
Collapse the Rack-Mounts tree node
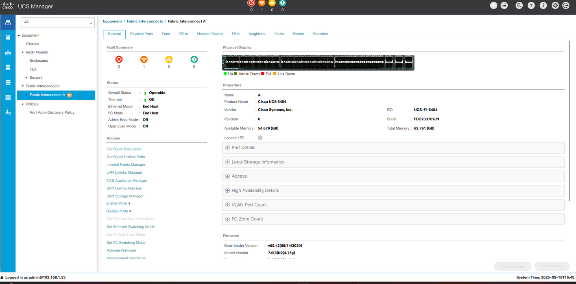click(23, 52)
